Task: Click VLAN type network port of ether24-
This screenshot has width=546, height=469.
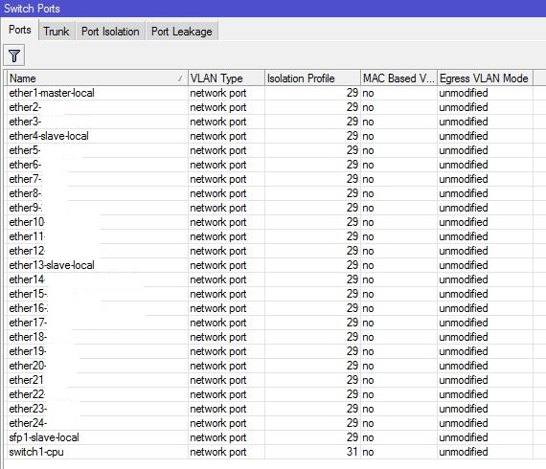Action: tap(218, 423)
